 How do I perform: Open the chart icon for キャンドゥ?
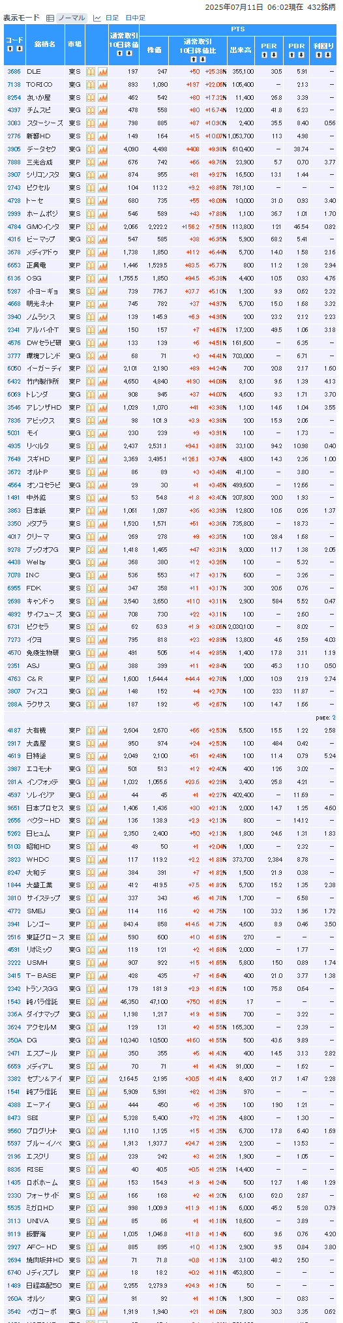tap(102, 601)
